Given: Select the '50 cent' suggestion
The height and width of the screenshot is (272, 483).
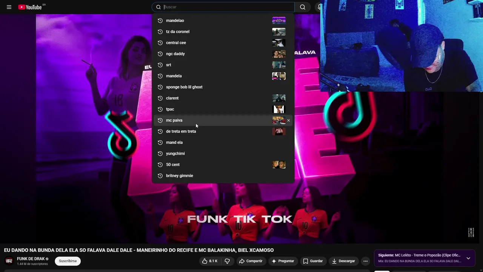Looking at the screenshot, I should tap(223, 165).
